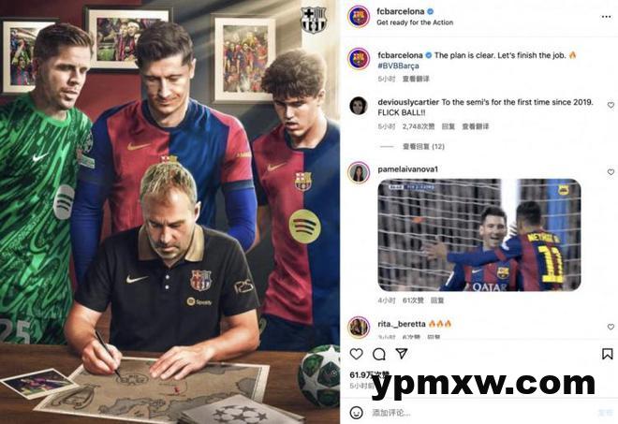Open the Barcelona poster image
This screenshot has height=424, width=618.
pyautogui.click(x=169, y=212)
